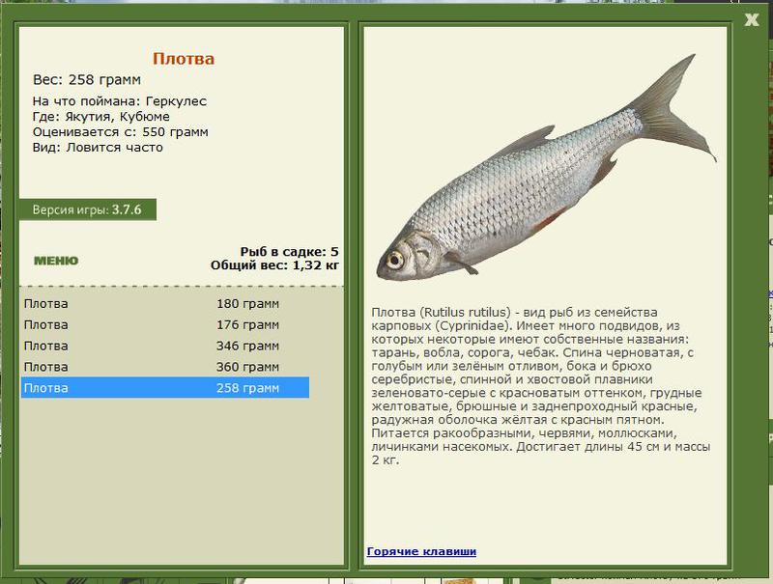Viewport: 773px width, 584px height.
Task: Click the Оценивается с: 550 грамм line
Action: tap(120, 132)
